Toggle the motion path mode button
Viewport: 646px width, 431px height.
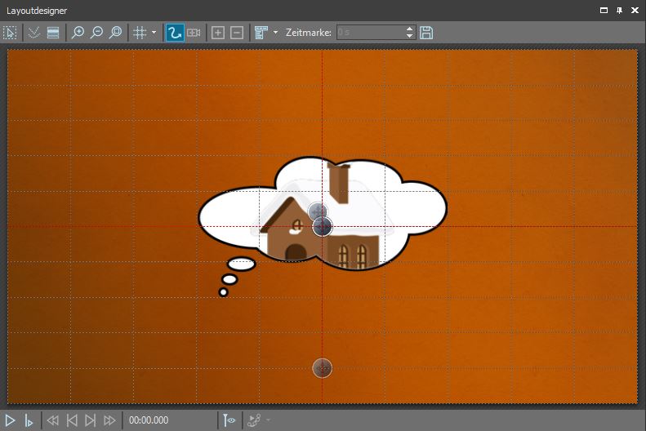pyautogui.click(x=174, y=33)
